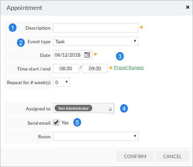
Task: Close the Appointment dialog with the X
Action: coord(188,7)
